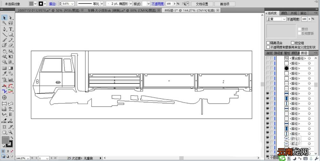The width and height of the screenshot is (320, 161).
Task: Open the transparency panel options menu
Action: (316, 13)
